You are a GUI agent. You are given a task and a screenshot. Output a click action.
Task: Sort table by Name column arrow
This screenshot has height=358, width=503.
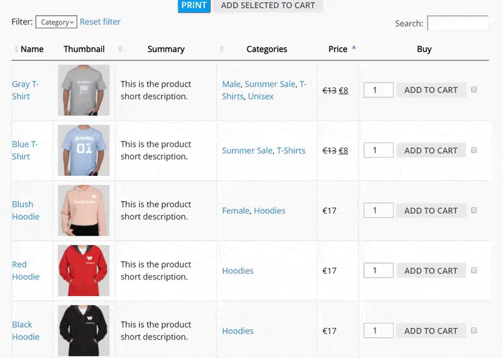[16, 49]
